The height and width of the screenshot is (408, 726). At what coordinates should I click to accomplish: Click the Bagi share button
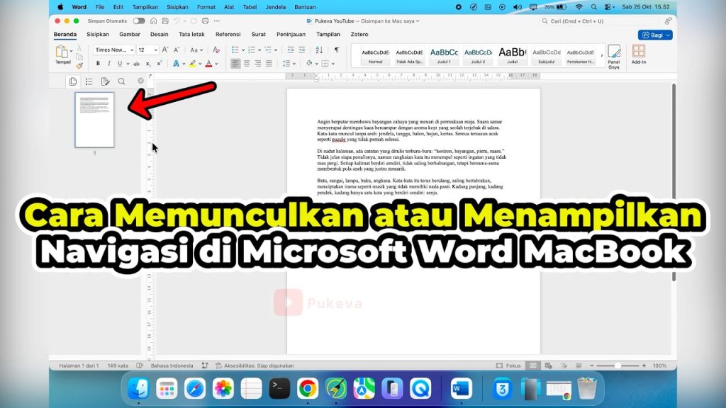[655, 35]
